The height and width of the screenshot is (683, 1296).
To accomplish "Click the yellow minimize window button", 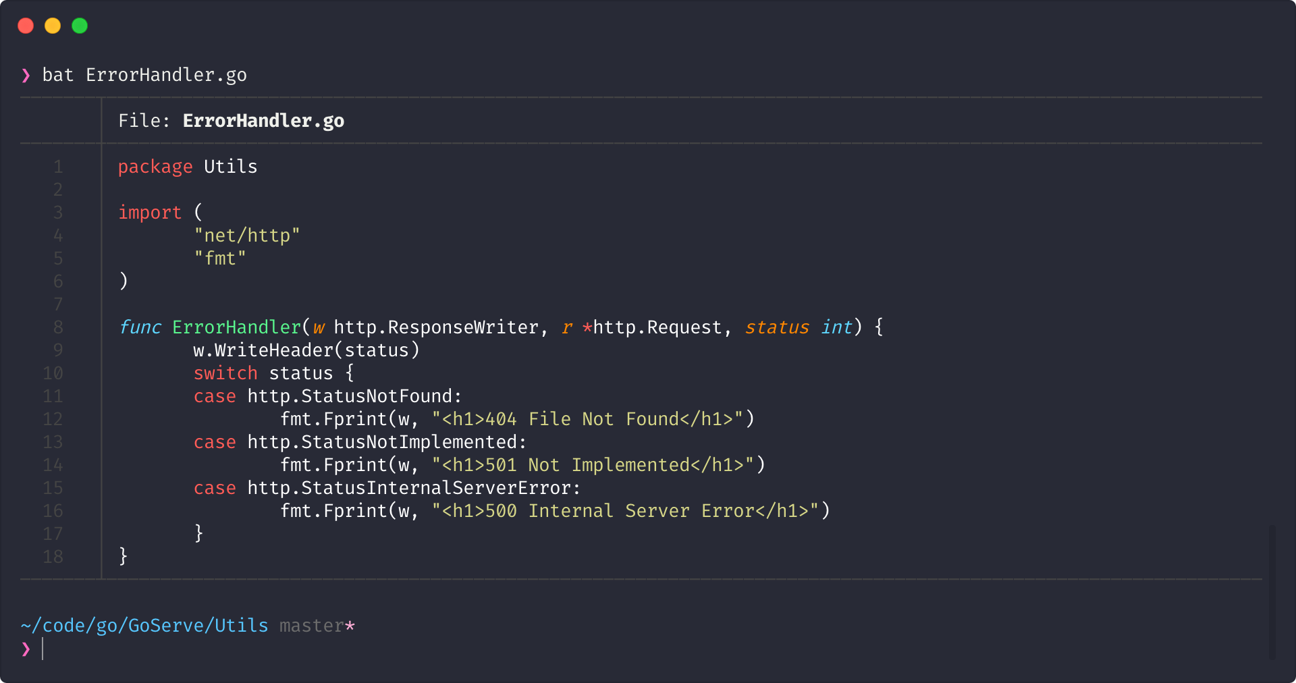I will pos(53,26).
